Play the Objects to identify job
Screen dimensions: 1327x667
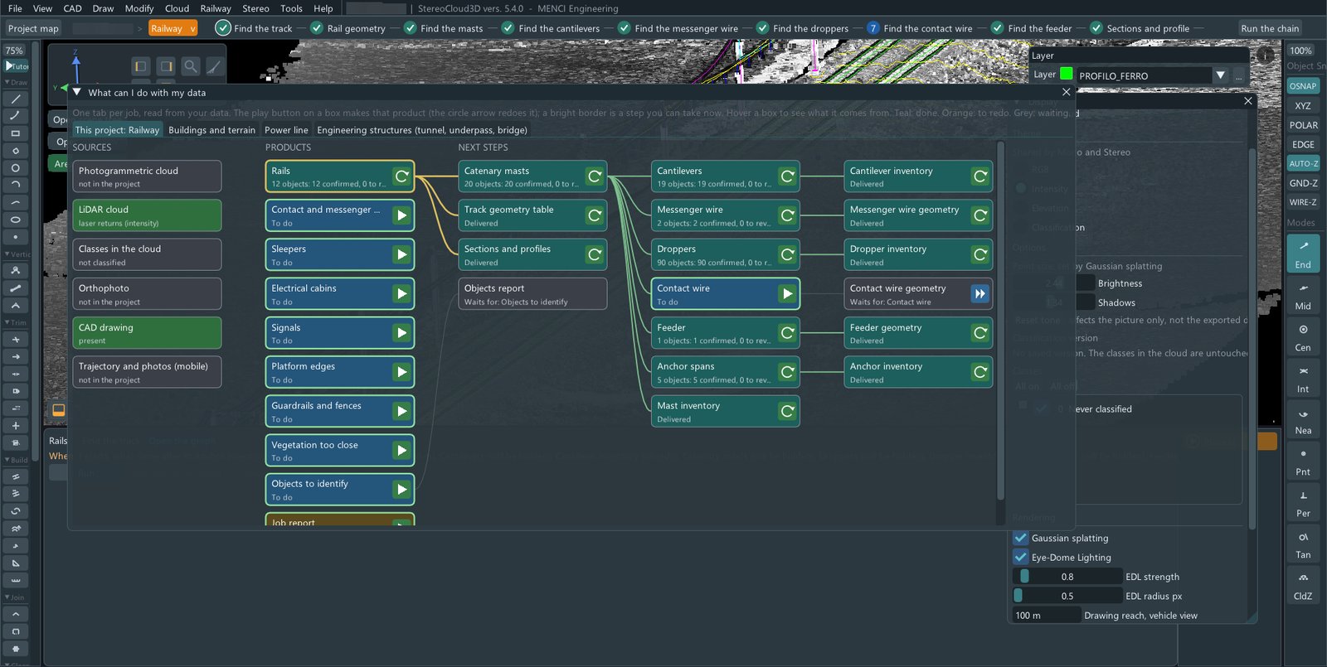(x=401, y=489)
